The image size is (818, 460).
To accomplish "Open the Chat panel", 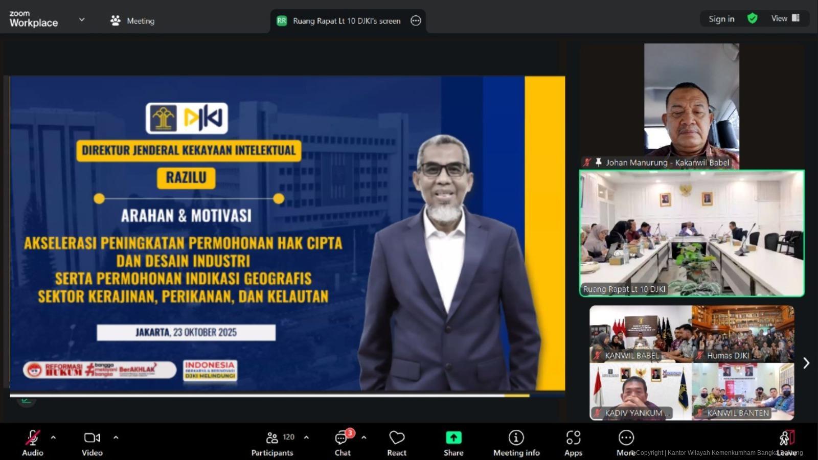I will pyautogui.click(x=342, y=443).
